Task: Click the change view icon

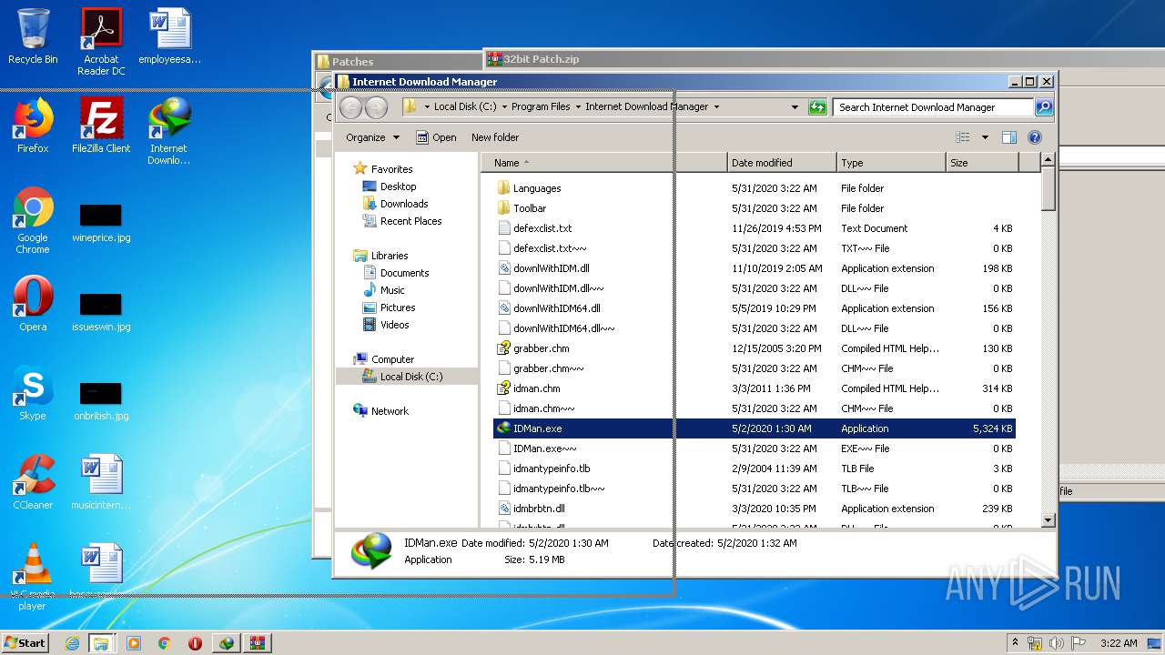Action: click(x=963, y=137)
